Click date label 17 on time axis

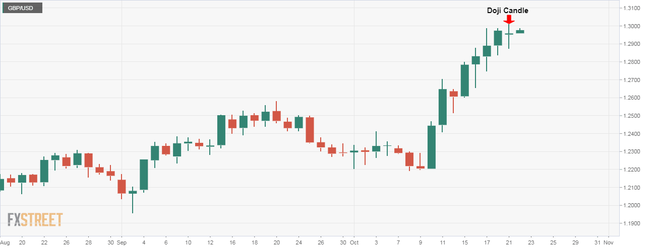point(487,241)
